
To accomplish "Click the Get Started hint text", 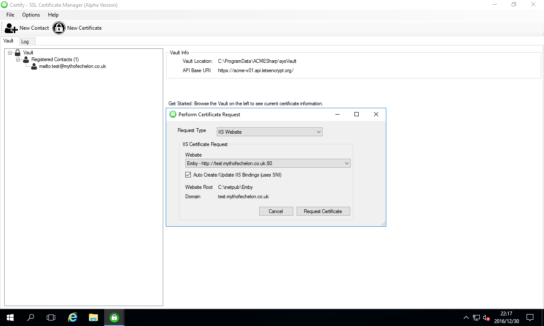I will coord(246,104).
